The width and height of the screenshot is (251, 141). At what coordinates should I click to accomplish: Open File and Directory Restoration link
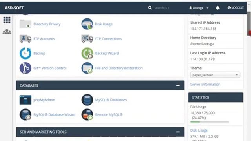click(x=119, y=68)
